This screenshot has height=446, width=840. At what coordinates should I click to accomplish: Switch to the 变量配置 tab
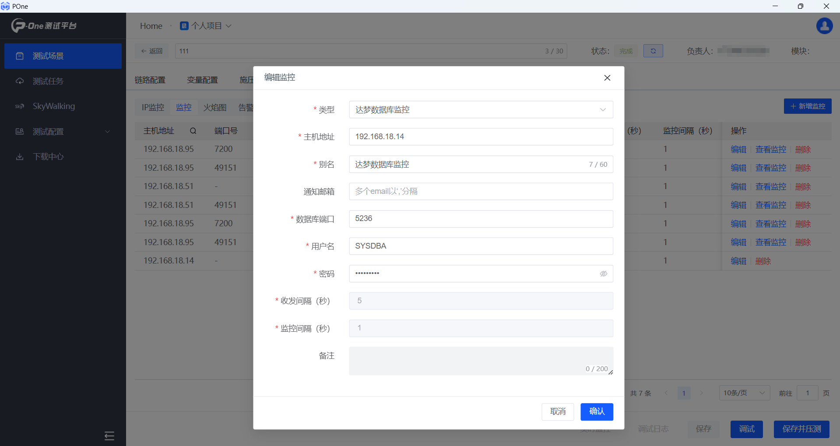[202, 80]
